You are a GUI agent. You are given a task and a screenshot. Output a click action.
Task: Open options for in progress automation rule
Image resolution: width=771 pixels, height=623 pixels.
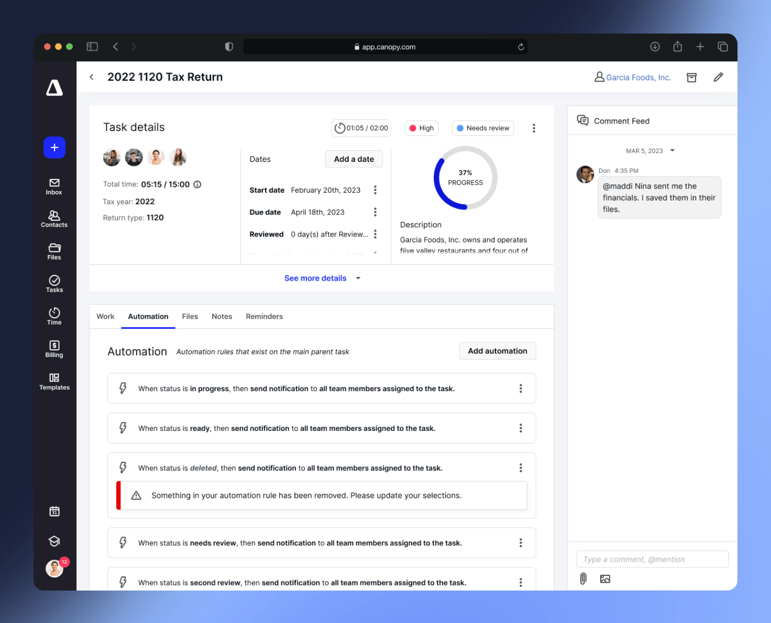click(521, 388)
